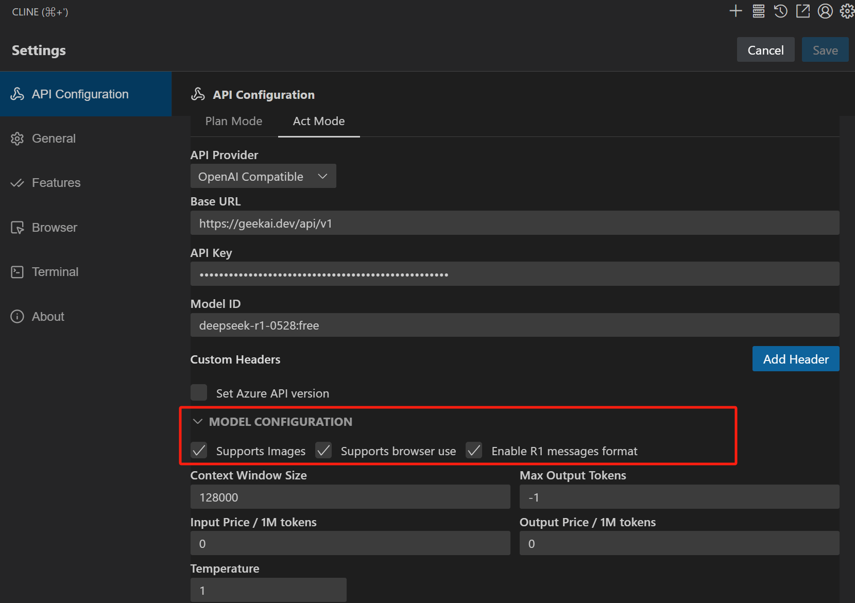Image resolution: width=855 pixels, height=603 pixels.
Task: Open the API Provider dropdown
Action: (x=263, y=176)
